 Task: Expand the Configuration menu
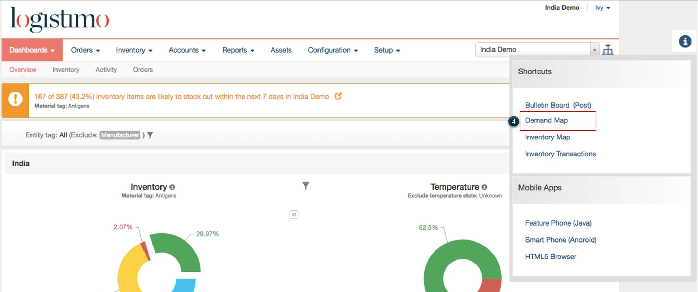pyautogui.click(x=333, y=50)
